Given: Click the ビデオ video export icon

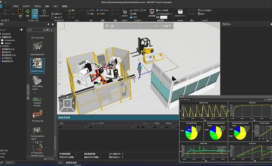Looking at the screenshot, I should pos(133,17).
